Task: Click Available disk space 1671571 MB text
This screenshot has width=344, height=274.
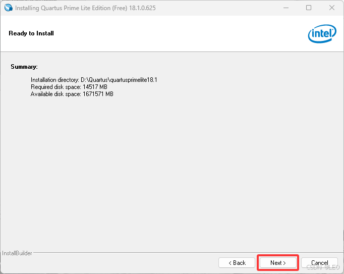Action: click(72, 94)
